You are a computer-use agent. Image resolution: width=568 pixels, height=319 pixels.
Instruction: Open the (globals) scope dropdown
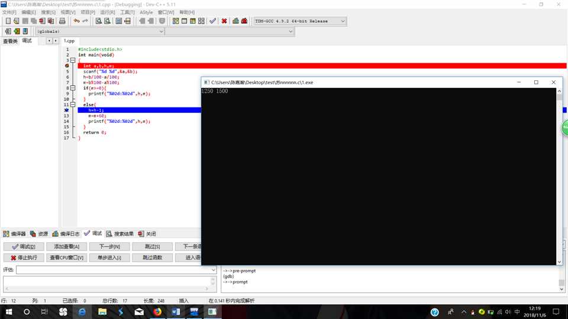point(100,31)
